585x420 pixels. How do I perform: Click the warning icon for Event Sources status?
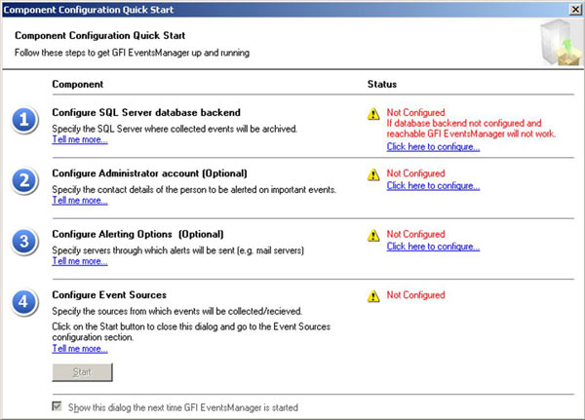click(373, 295)
